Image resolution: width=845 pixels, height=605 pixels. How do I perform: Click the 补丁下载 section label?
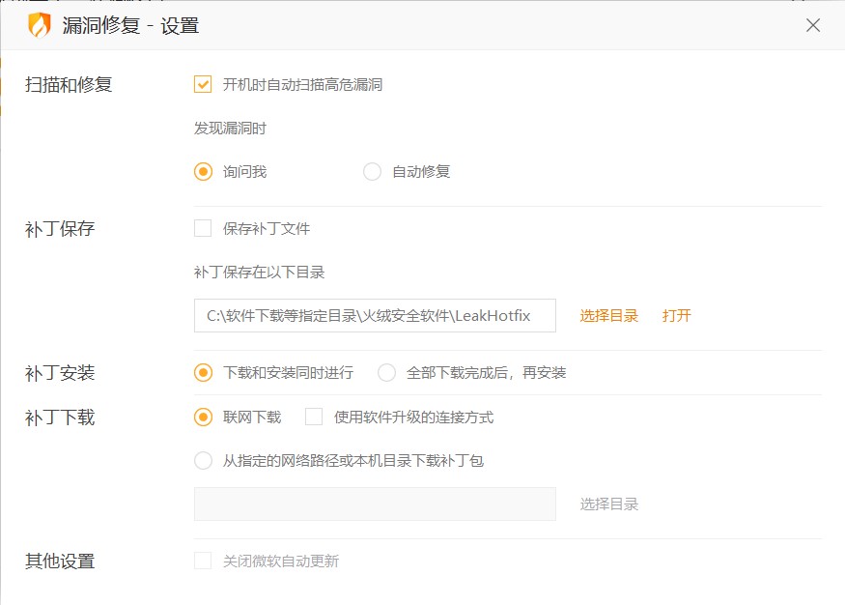coord(60,418)
